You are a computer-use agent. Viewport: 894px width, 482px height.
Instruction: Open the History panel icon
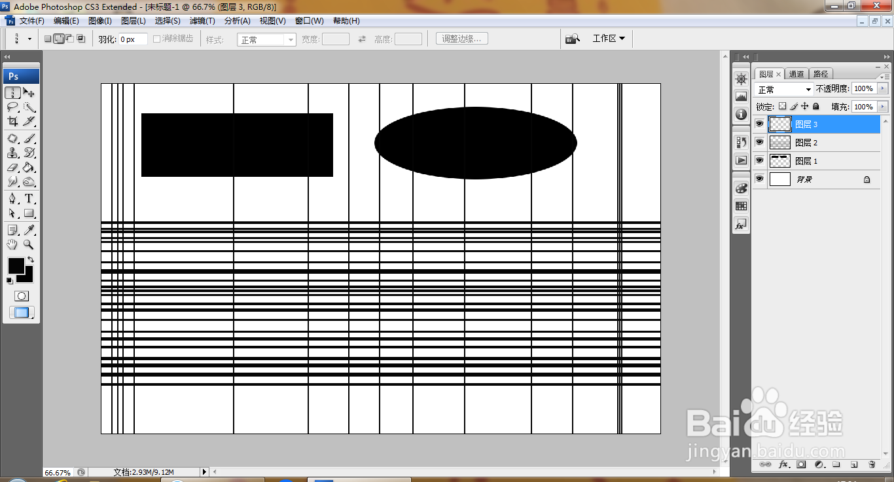pyautogui.click(x=741, y=141)
